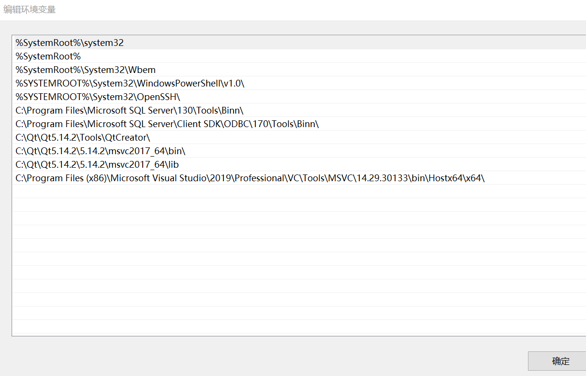Select the msvc2017_64\bin\ path entry

point(299,151)
